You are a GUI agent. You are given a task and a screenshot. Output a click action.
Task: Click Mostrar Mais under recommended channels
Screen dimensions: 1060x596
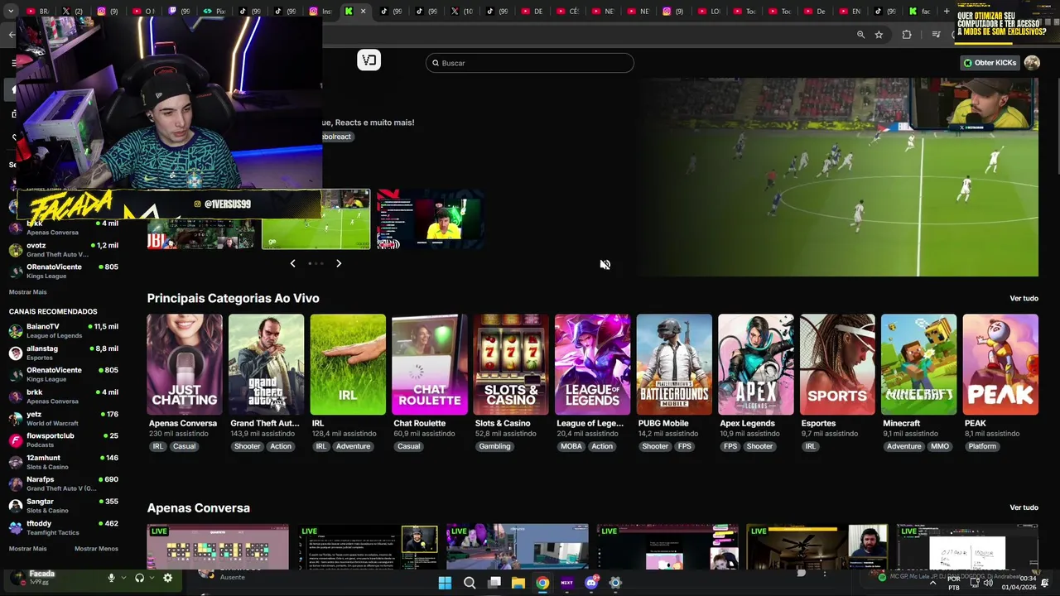(x=28, y=549)
